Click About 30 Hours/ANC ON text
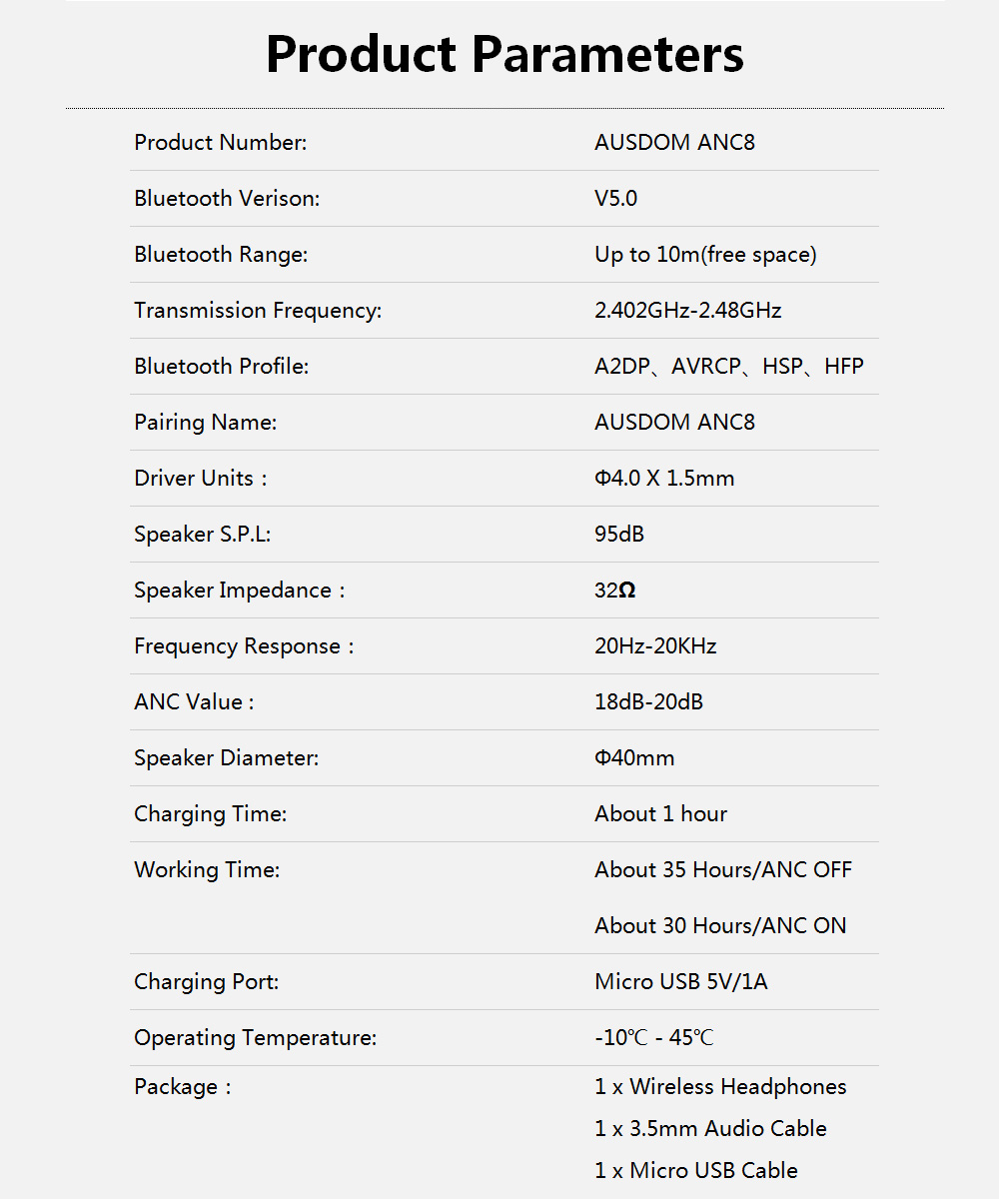 pos(720,926)
